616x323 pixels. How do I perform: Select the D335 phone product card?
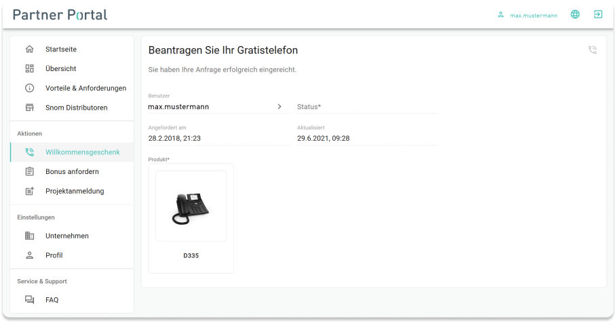tap(191, 217)
